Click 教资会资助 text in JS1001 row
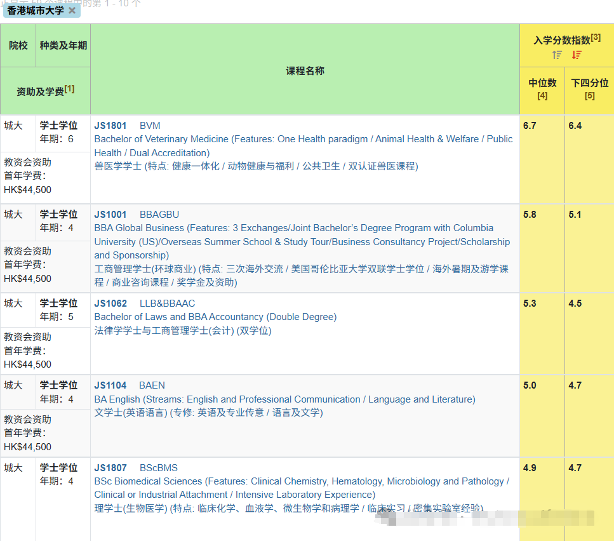This screenshot has height=541, width=614. pos(27,251)
